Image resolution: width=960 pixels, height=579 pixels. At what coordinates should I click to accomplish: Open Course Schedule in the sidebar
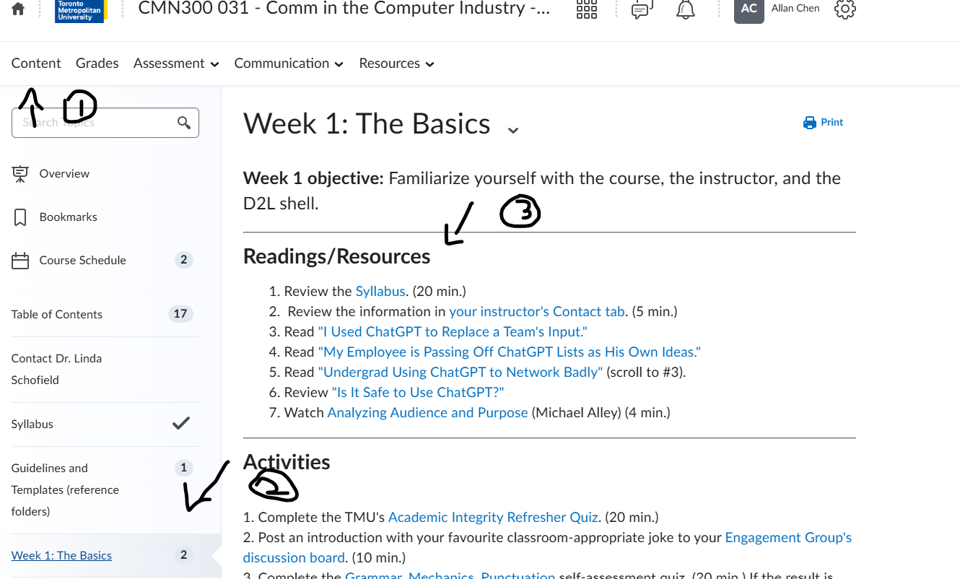click(82, 260)
